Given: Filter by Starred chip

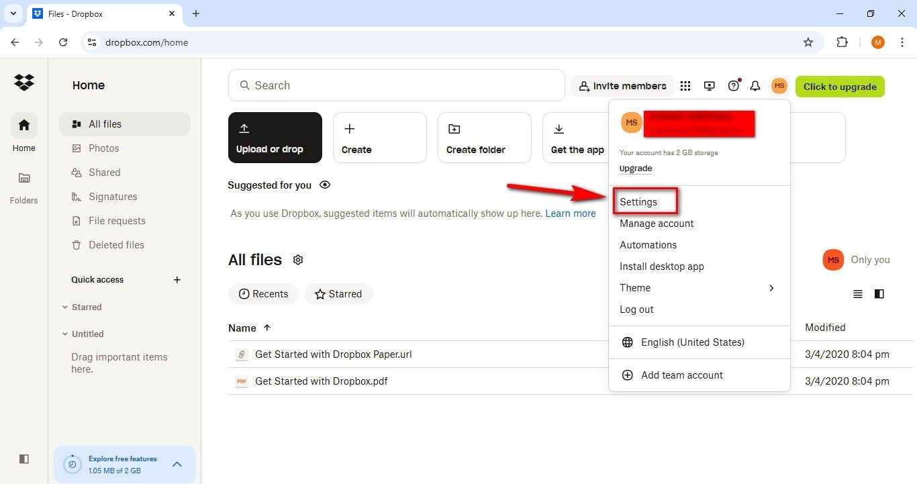Looking at the screenshot, I should 338,294.
